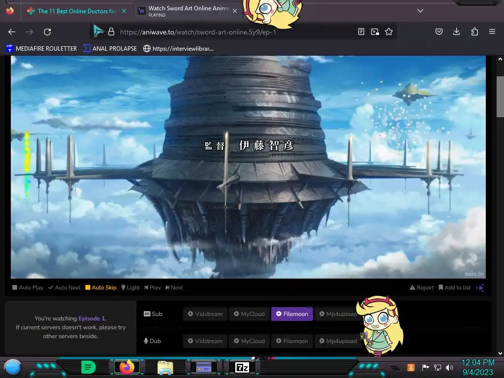Viewport: 504px width, 378px height.
Task: Select Sub Filemoon server
Action: pyautogui.click(x=292, y=314)
